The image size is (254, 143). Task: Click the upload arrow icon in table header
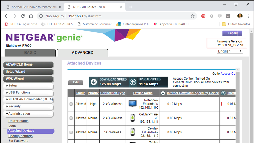[223, 93]
